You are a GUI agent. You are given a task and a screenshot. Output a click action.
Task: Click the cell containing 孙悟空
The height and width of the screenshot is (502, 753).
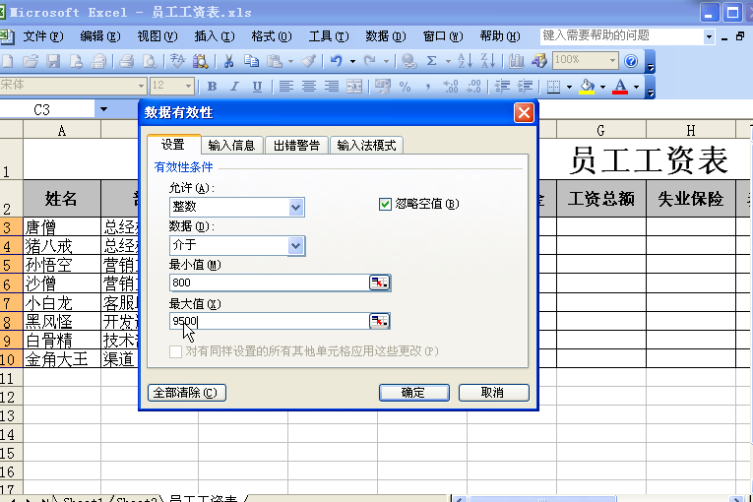tap(62, 265)
